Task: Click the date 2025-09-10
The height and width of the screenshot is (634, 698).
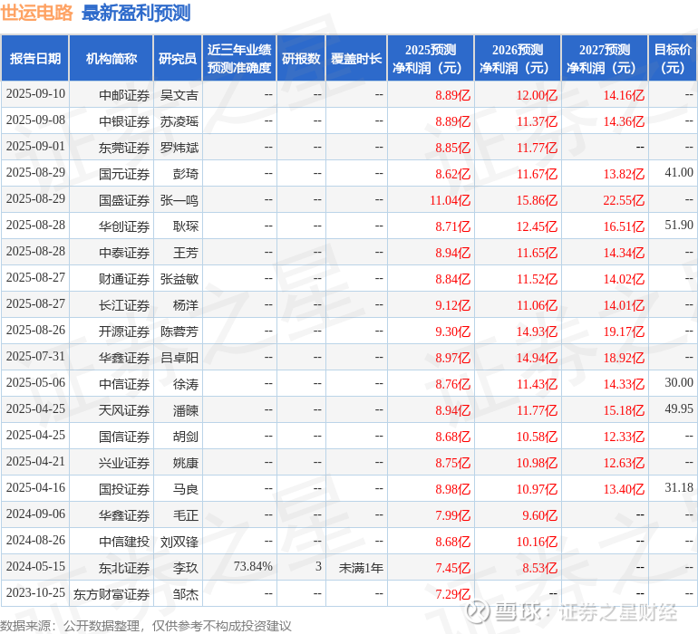Action: 35,94
